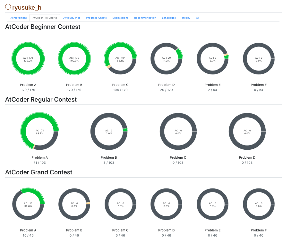Click the Regular Contest Problem B pie chart
The image size is (283, 250).
(x=109, y=131)
